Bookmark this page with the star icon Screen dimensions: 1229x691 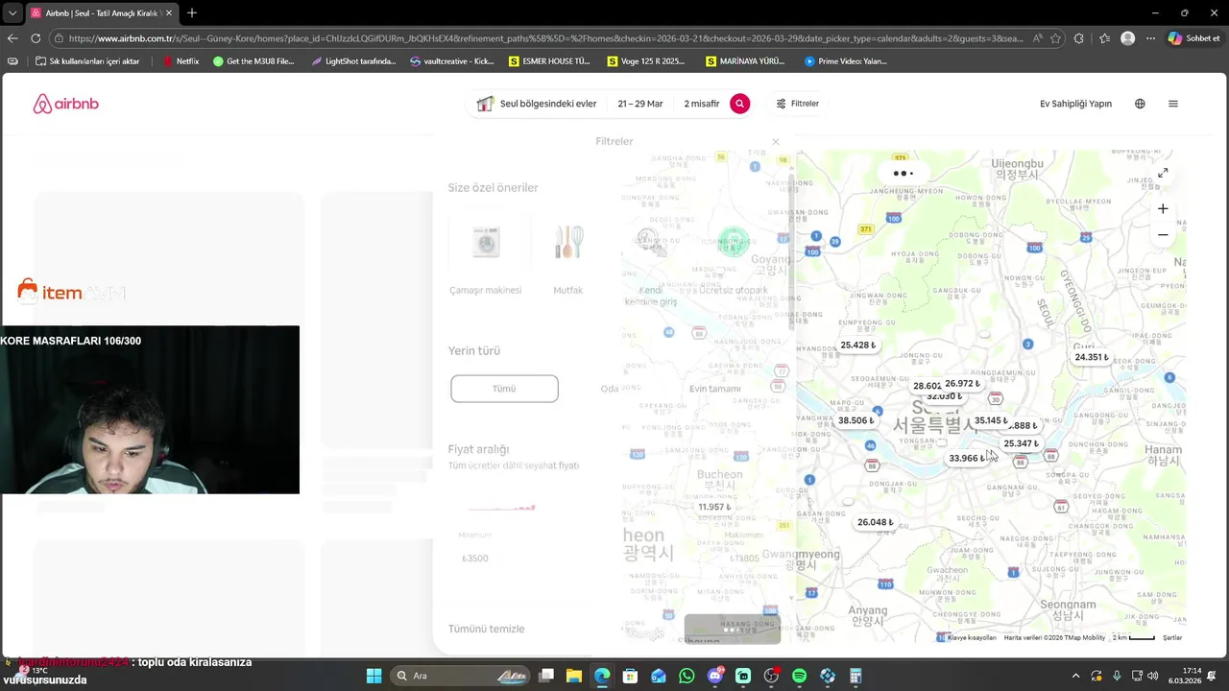[x=1055, y=38]
